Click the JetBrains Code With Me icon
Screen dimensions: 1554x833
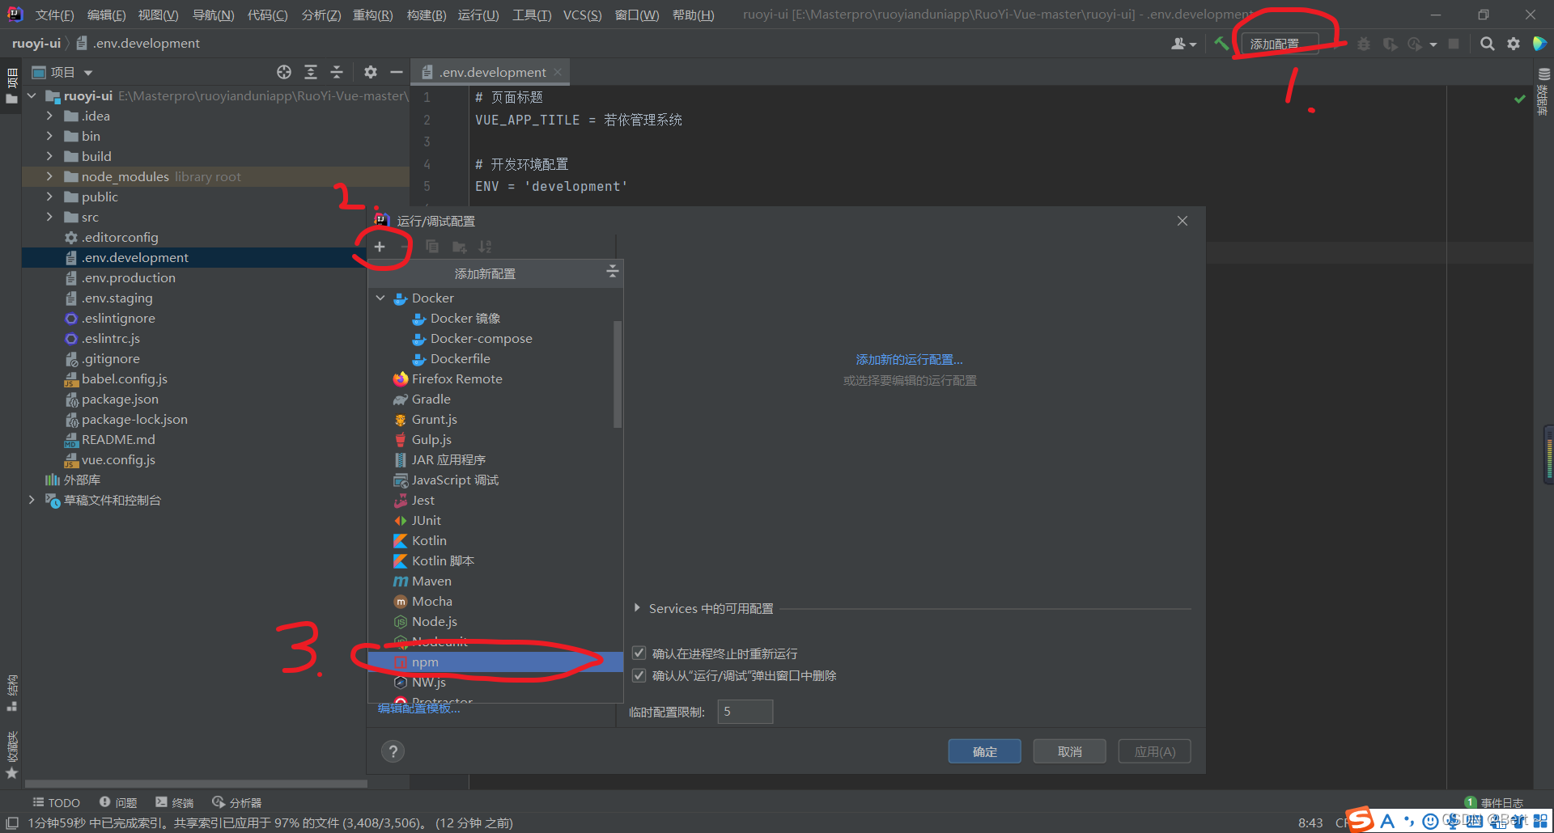1539,44
